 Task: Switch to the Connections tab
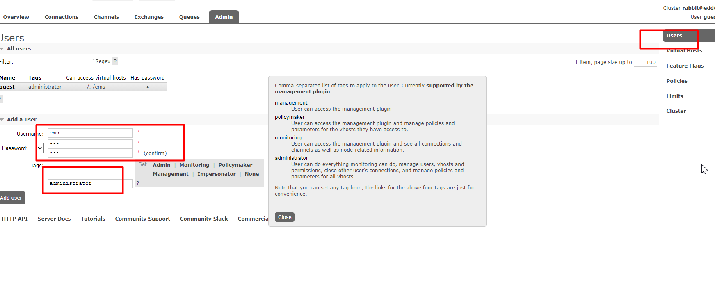[x=62, y=17]
